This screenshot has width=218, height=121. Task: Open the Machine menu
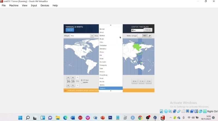(14, 5)
